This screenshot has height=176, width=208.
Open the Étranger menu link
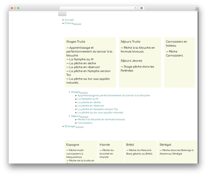70,126
